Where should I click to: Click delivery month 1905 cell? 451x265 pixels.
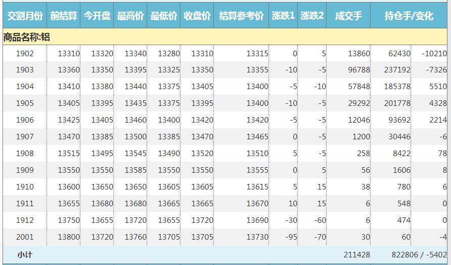(25, 103)
